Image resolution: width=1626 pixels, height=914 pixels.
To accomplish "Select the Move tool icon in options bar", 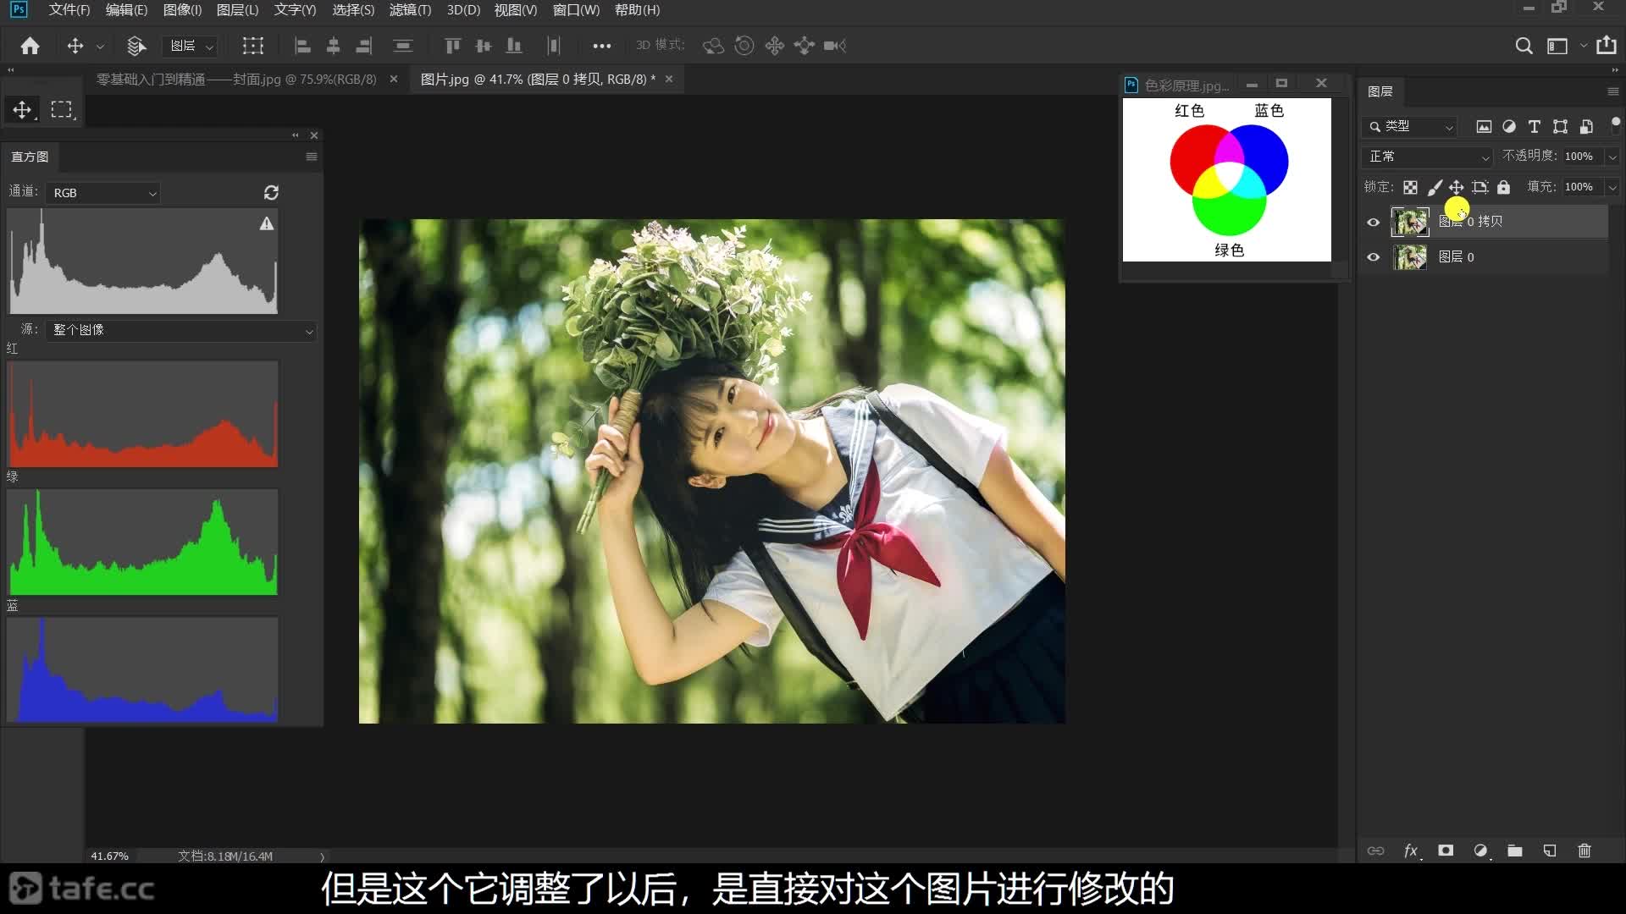I will coord(75,46).
